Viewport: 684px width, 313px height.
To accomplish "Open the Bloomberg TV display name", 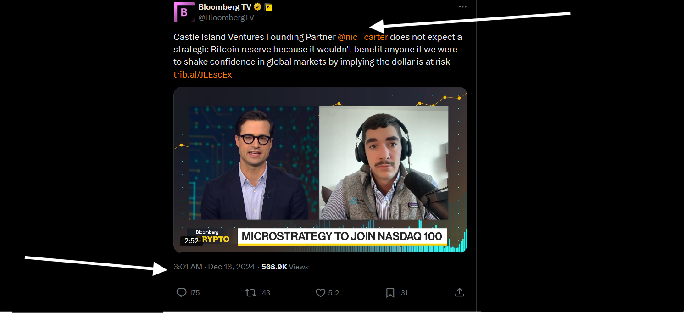I will point(225,7).
